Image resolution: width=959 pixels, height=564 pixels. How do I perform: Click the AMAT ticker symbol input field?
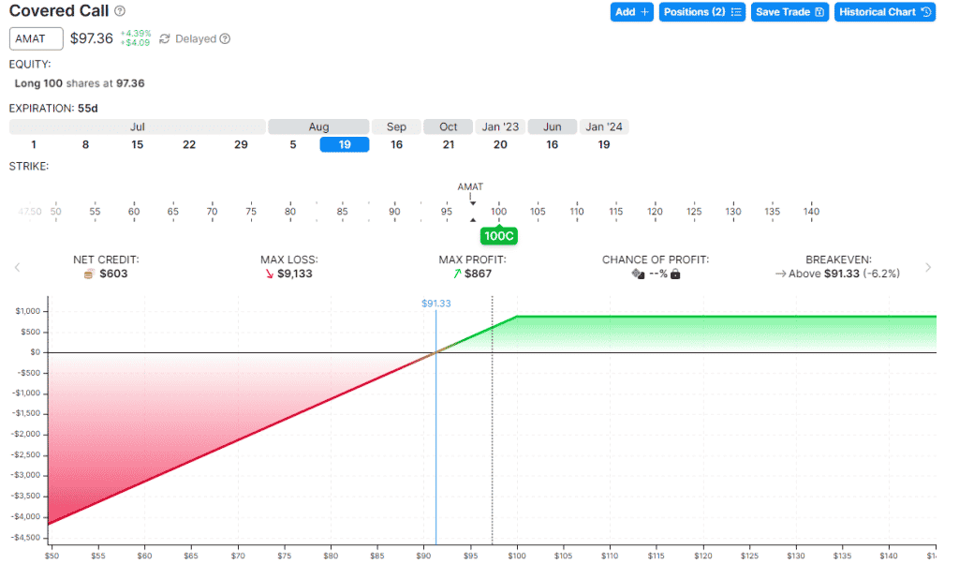pos(37,38)
